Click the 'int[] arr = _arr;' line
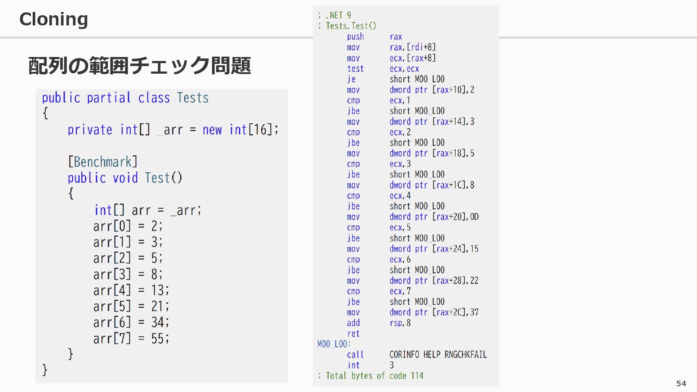This screenshot has height=392, width=697. coord(147,210)
